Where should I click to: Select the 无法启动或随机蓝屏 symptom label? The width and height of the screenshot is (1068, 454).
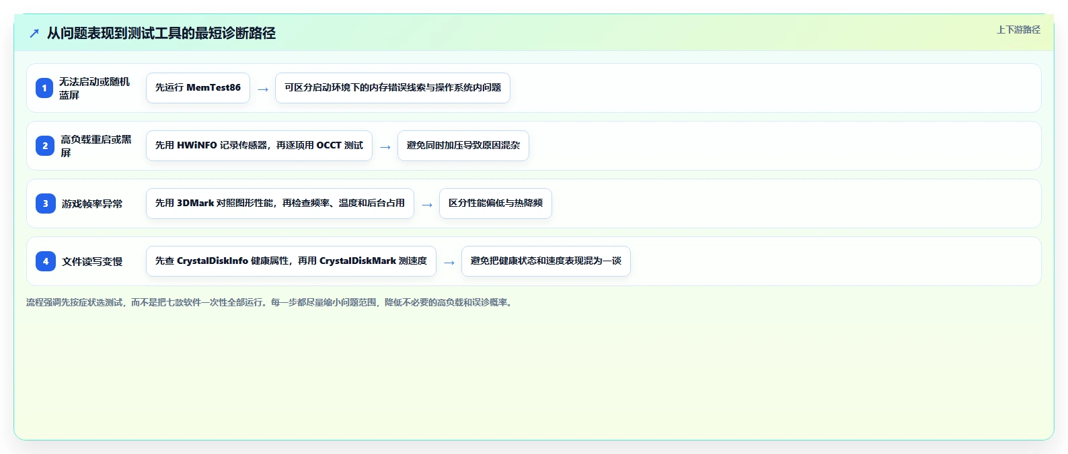[94, 88]
